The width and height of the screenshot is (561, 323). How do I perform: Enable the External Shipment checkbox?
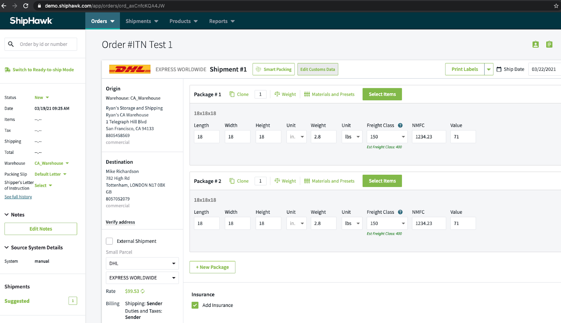click(109, 241)
